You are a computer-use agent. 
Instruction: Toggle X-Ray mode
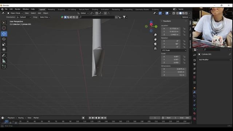coord(174,13)
